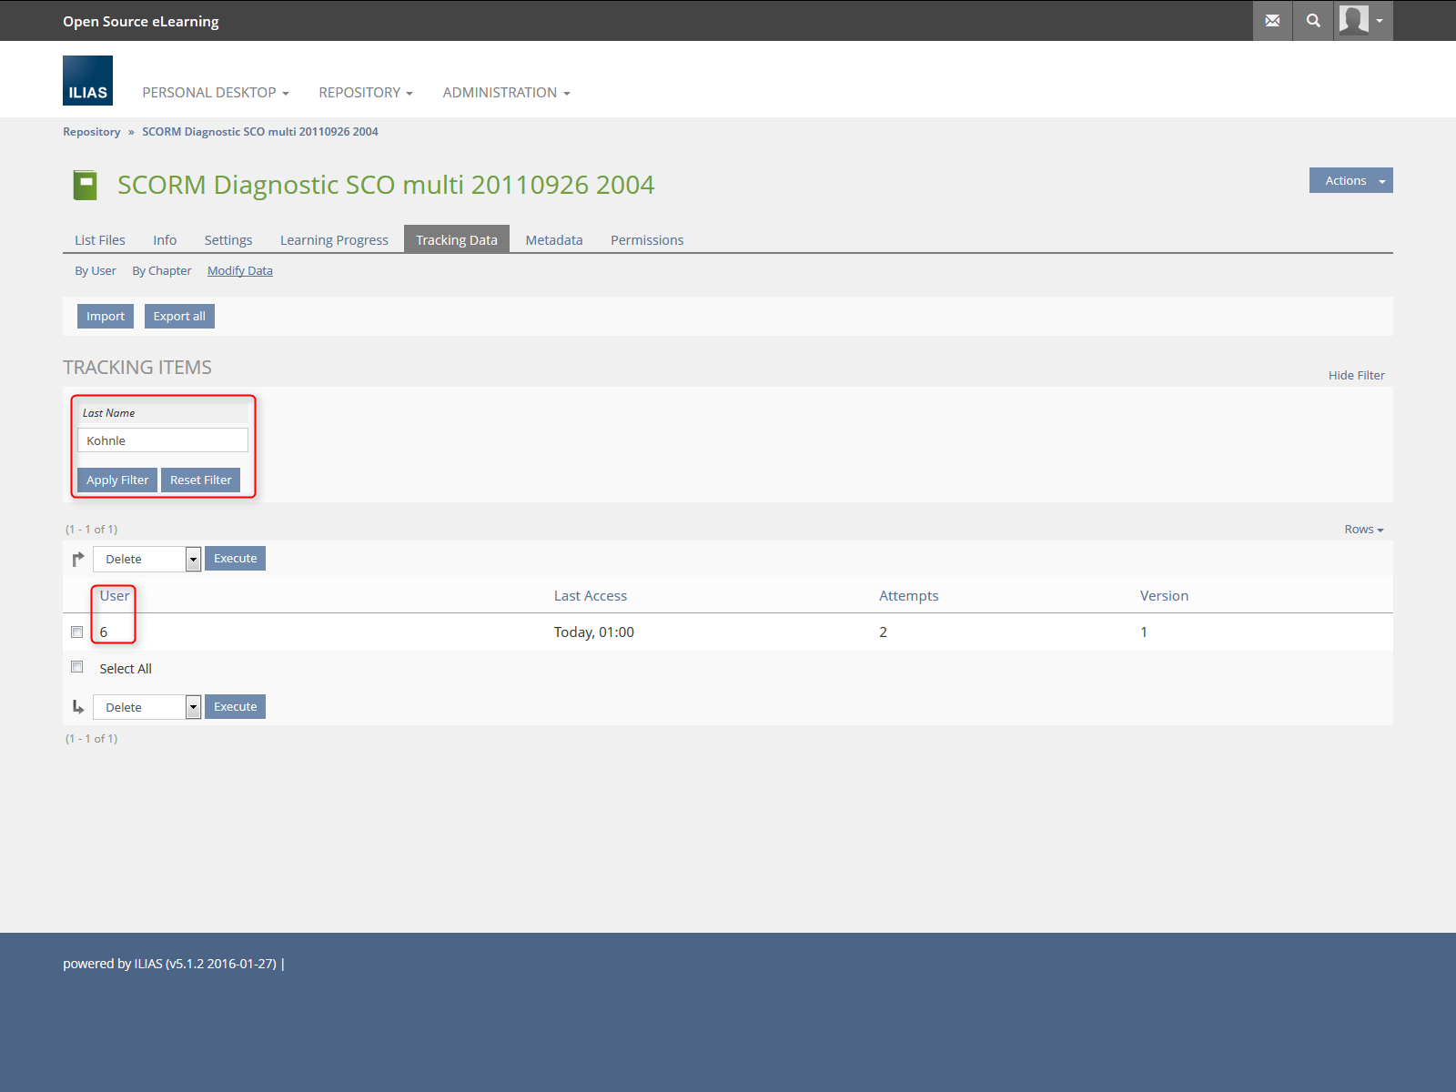Click the Hide Filter link
This screenshot has width=1456, height=1092.
click(x=1356, y=376)
